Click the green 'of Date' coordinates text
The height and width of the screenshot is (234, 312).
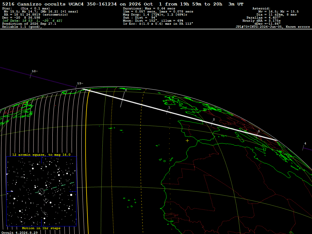[32, 21]
